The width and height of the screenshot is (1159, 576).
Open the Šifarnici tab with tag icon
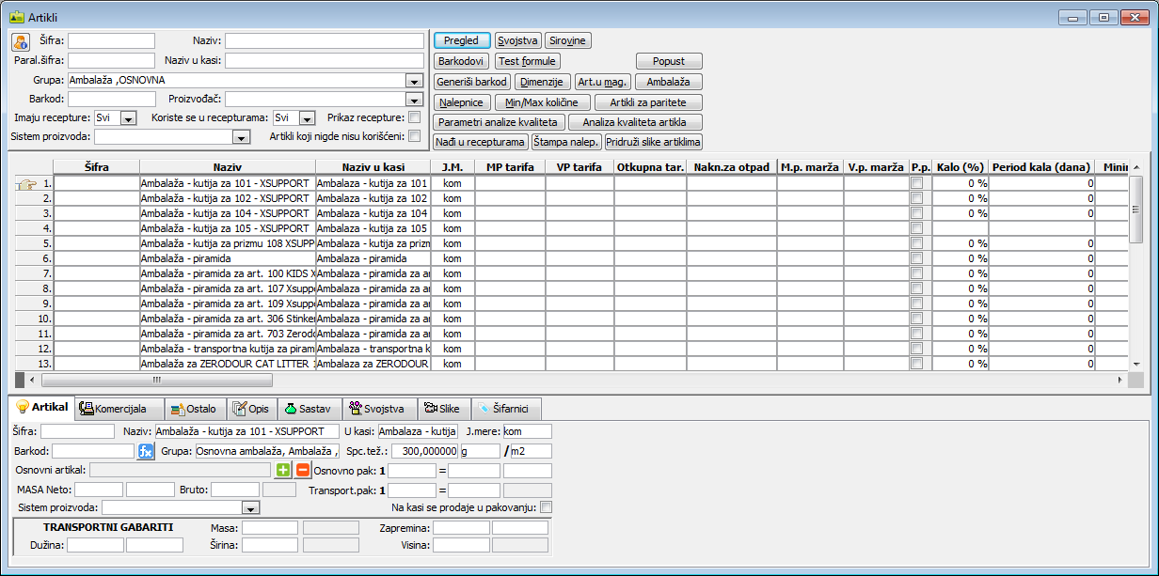click(x=506, y=409)
